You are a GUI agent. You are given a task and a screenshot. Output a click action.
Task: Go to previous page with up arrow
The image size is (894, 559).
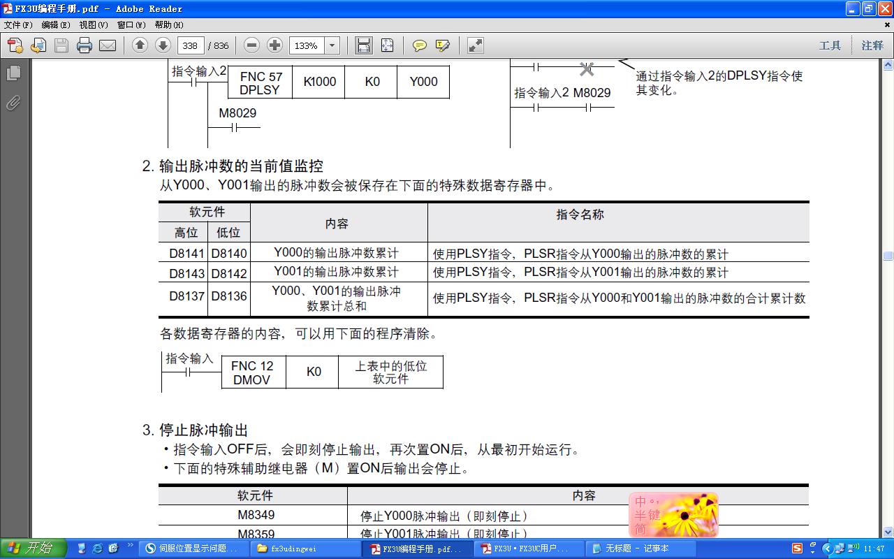(x=140, y=45)
